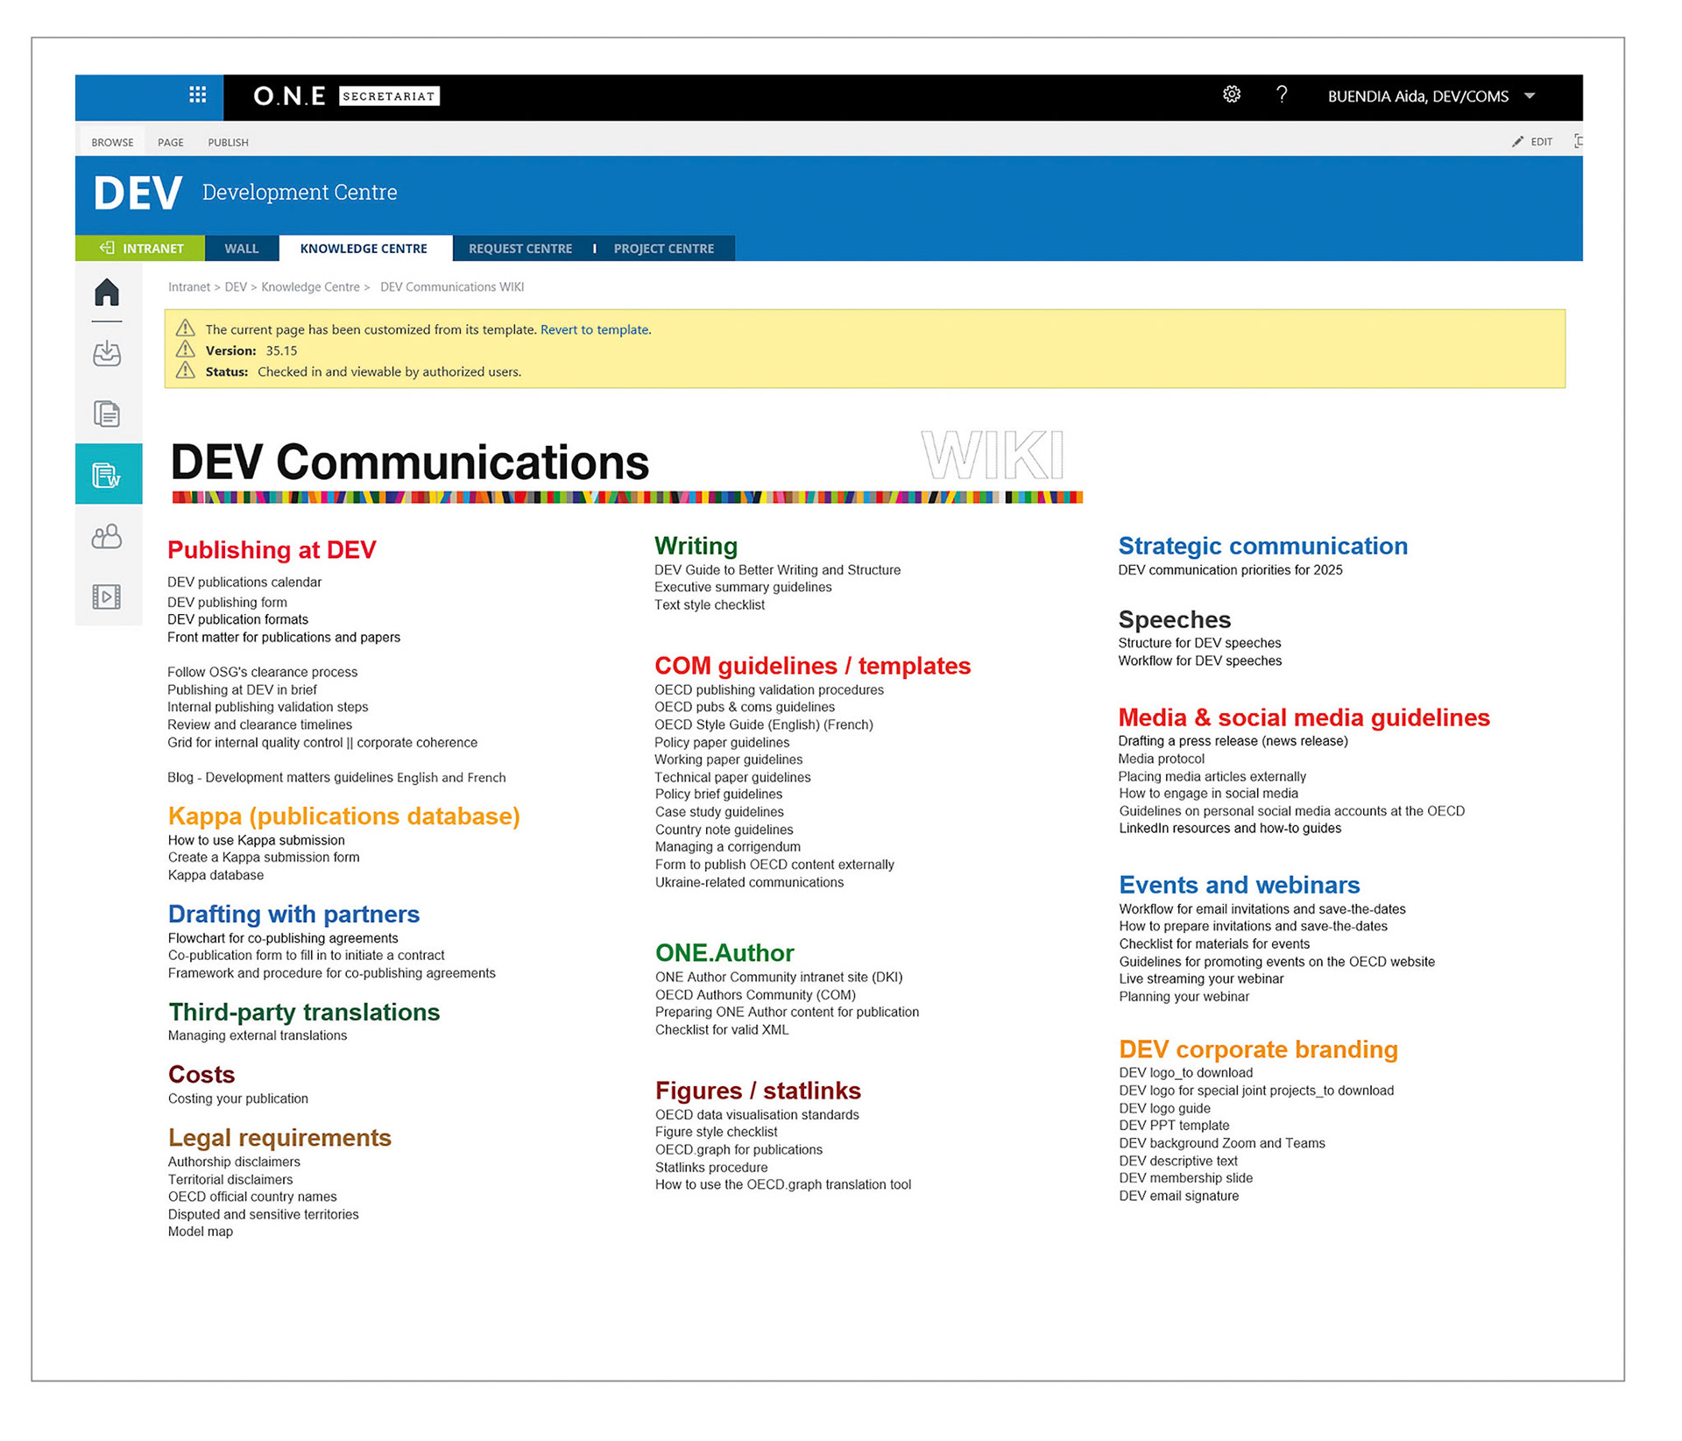Open the people community sidebar icon
1682x1441 pixels.
[107, 536]
